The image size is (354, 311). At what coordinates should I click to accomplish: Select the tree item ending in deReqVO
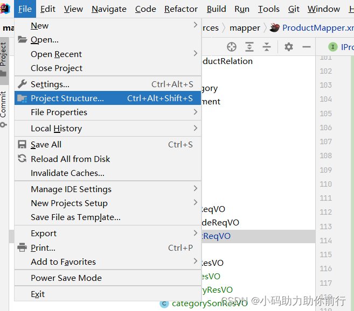click(220, 223)
